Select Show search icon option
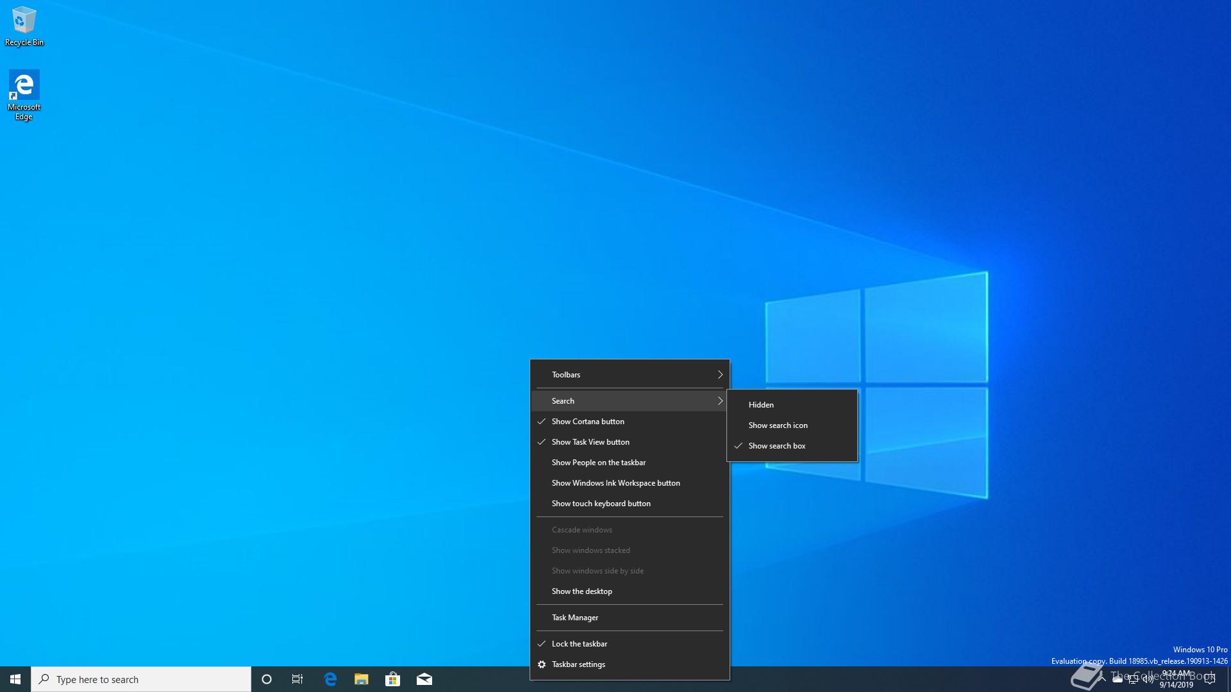The width and height of the screenshot is (1231, 692). 792,425
